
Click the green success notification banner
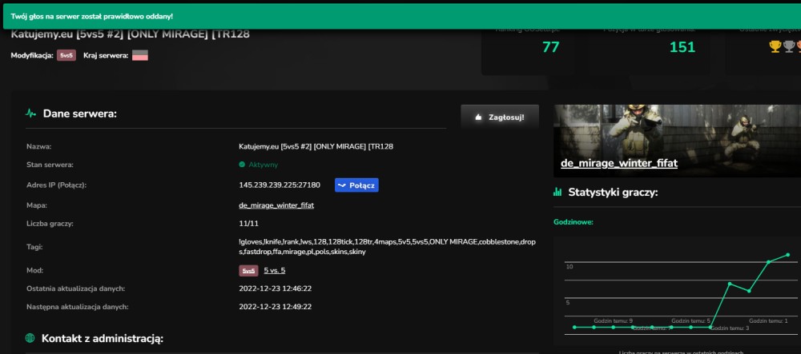coord(400,16)
